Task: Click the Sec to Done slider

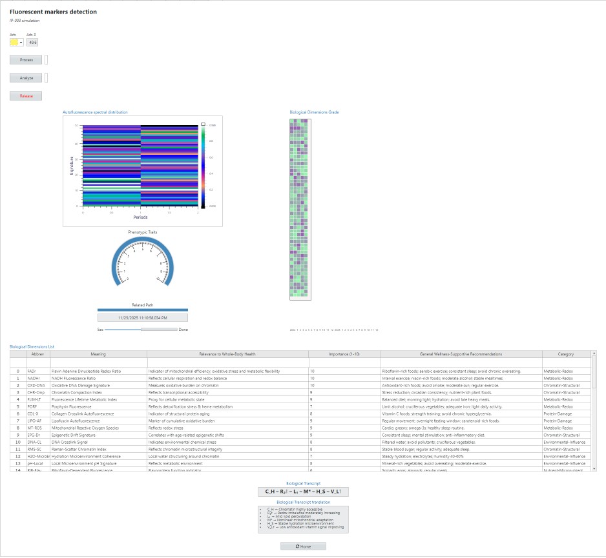Action: click(x=141, y=330)
